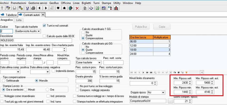The width and height of the screenshot is (227, 105).
Task: Click Moltiplicatore column header
Action: point(162,37)
